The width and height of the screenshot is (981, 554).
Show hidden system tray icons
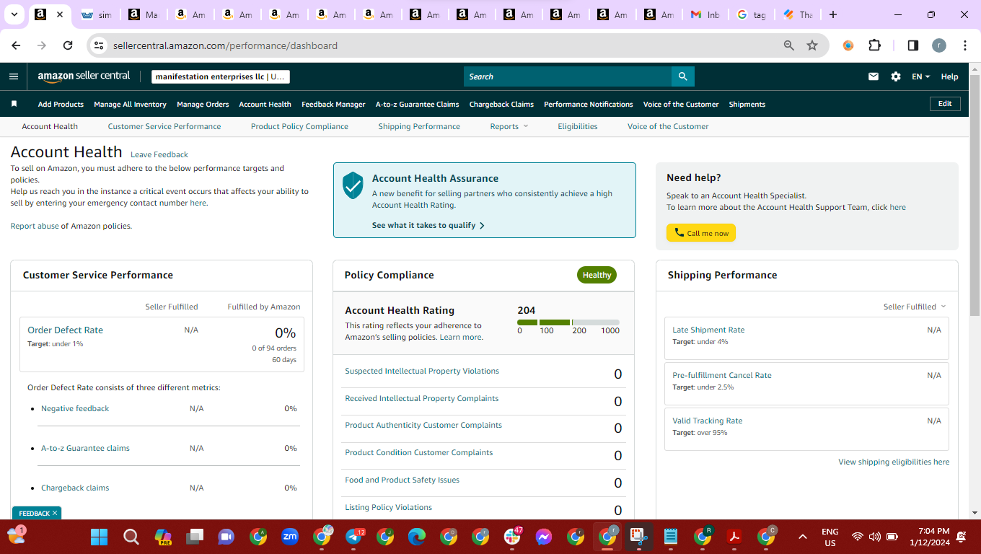(x=802, y=537)
